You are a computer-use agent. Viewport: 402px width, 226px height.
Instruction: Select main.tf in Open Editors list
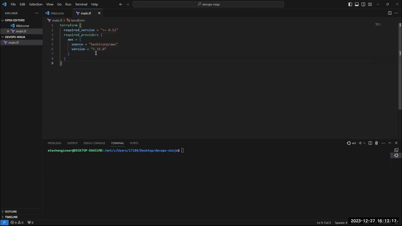pyautogui.click(x=21, y=31)
